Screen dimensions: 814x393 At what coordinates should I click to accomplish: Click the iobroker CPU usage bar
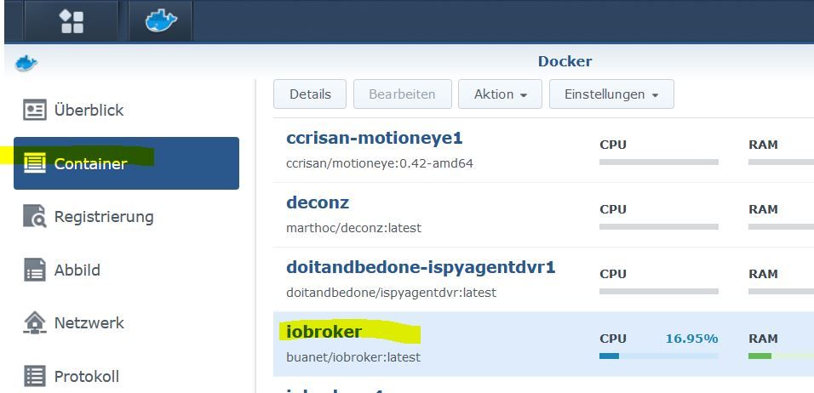(x=659, y=356)
